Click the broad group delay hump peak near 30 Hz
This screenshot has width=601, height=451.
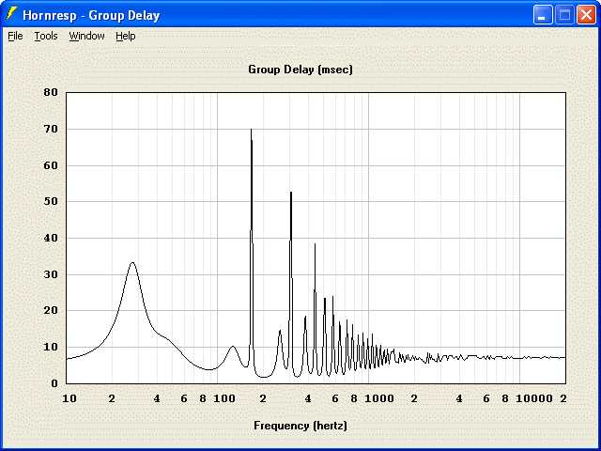132,263
